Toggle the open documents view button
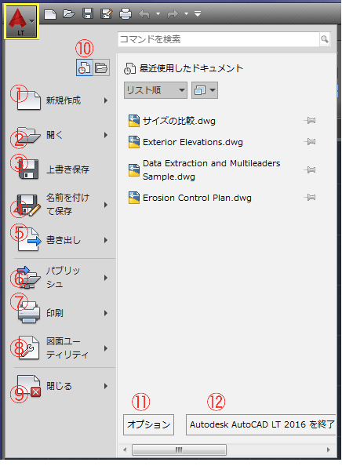Image resolution: width=342 pixels, height=466 pixels. [101, 67]
